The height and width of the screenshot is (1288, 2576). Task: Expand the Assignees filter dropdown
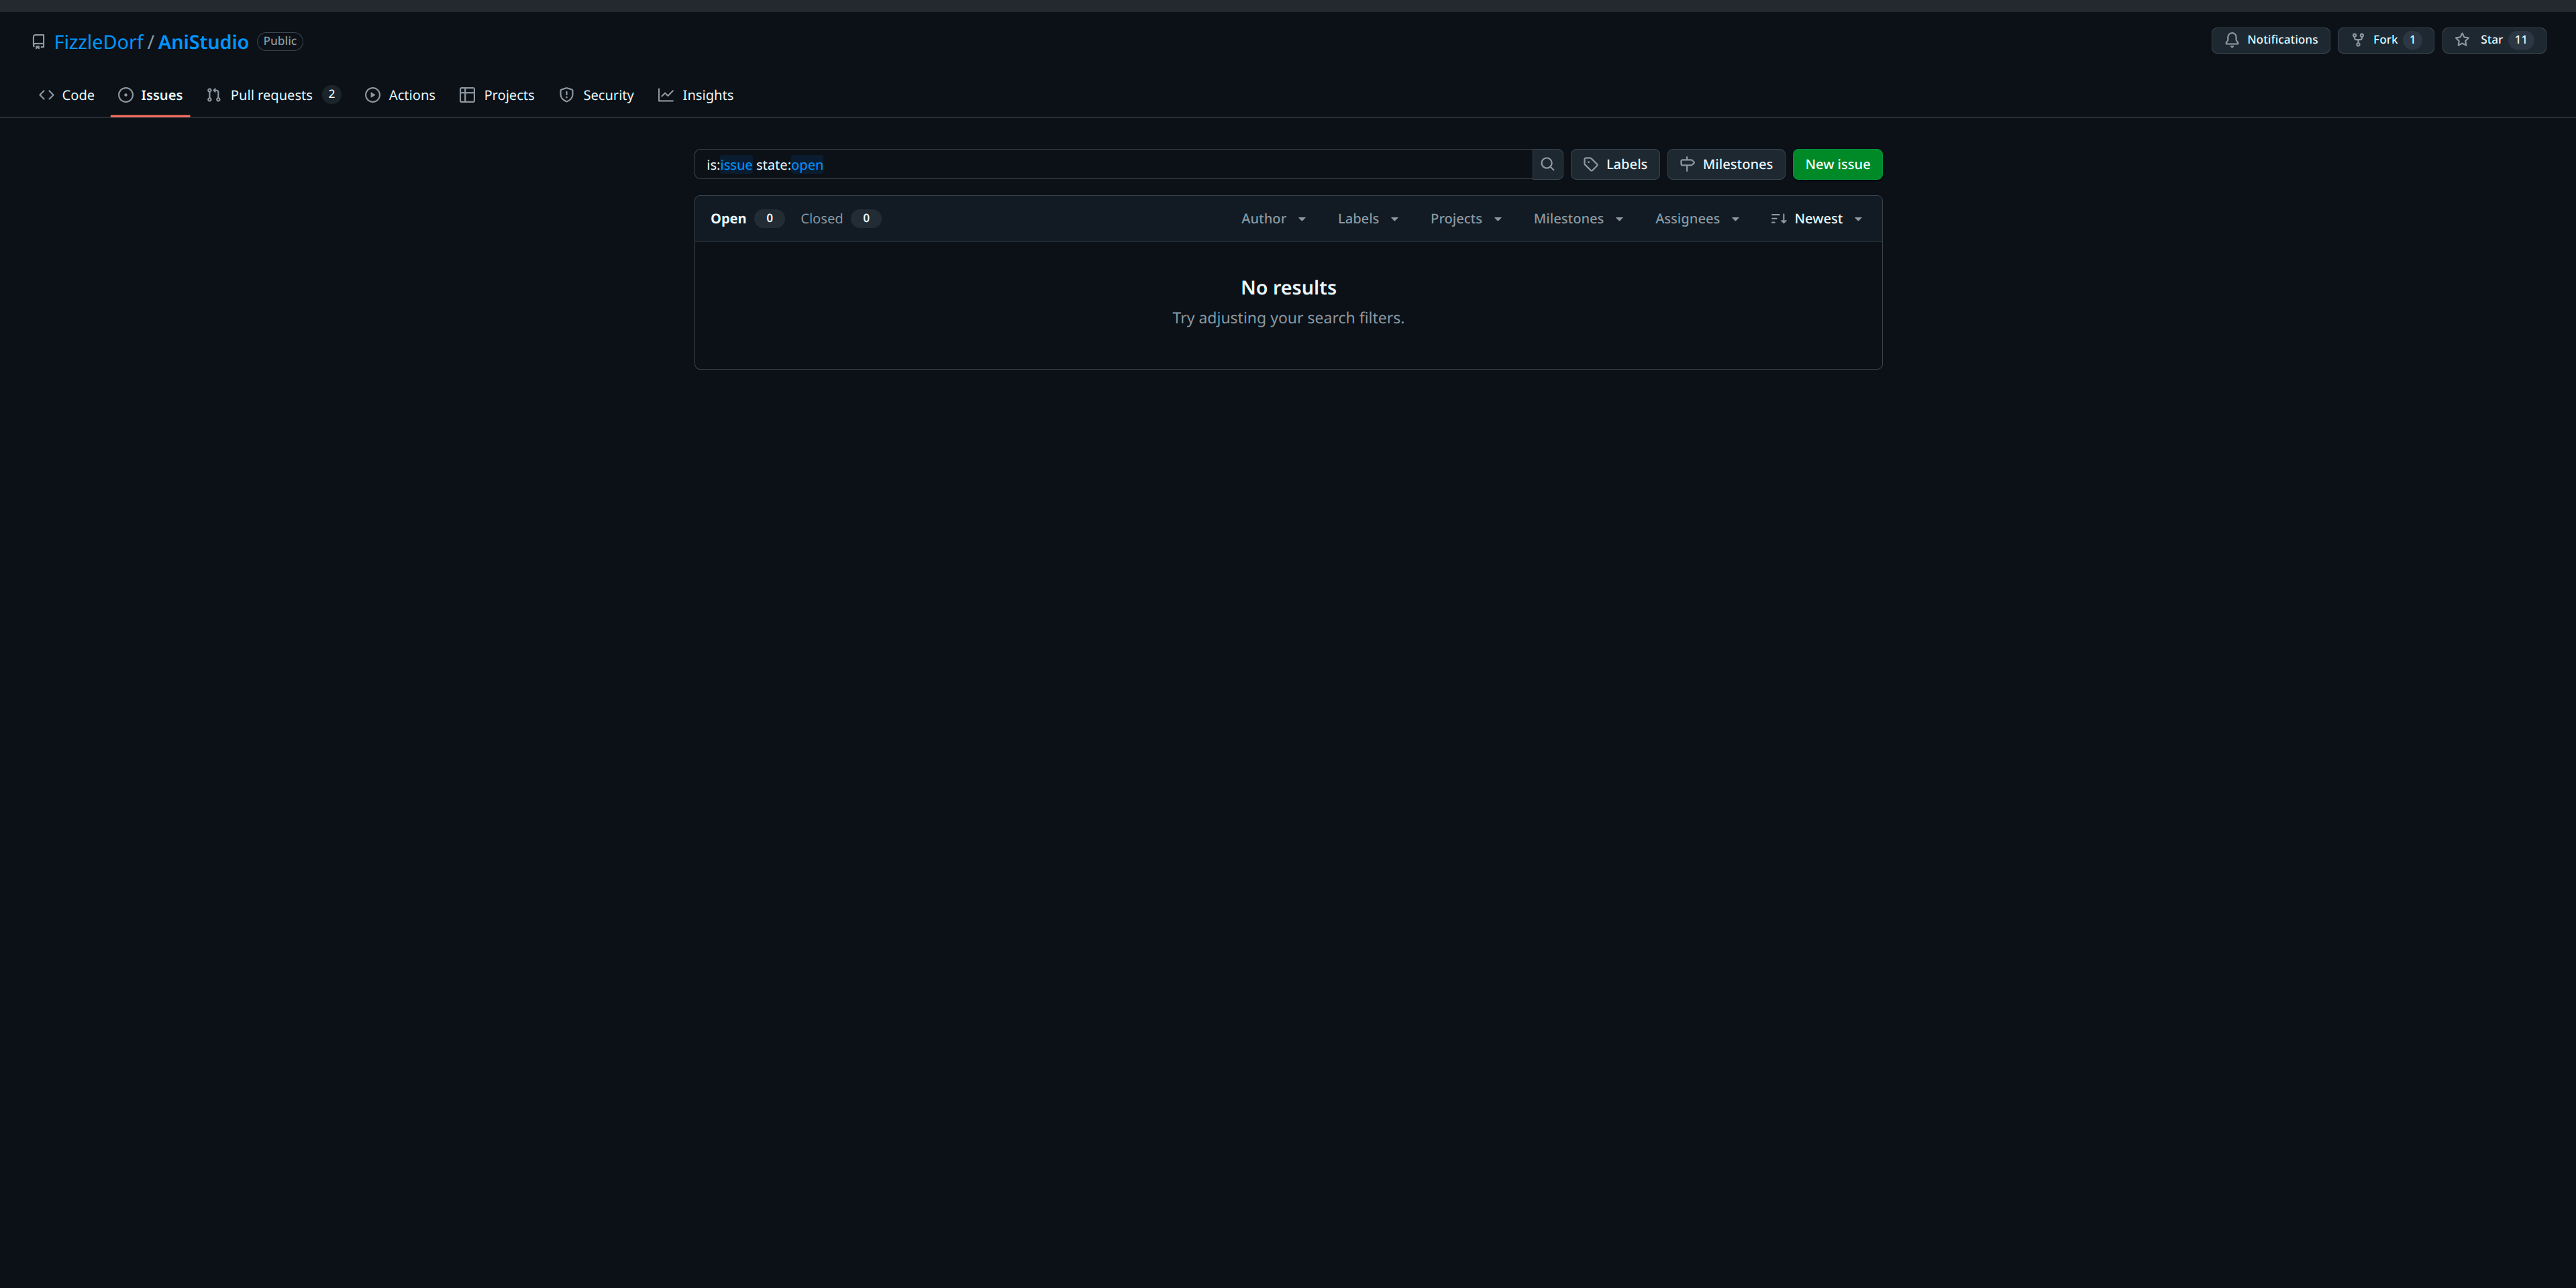(x=1697, y=219)
